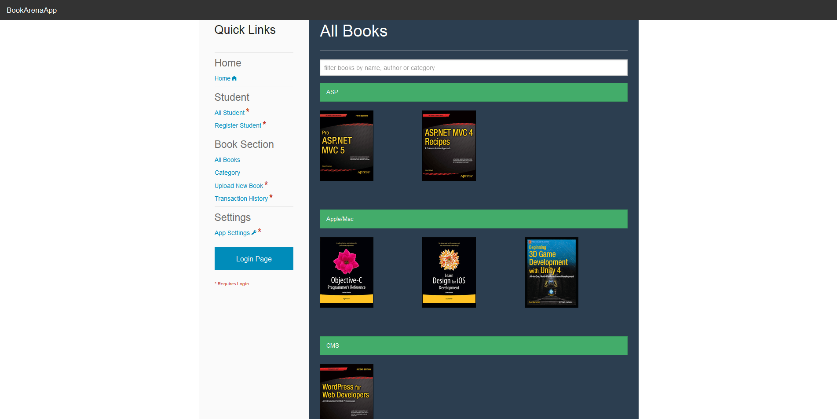The image size is (837, 419).
Task: Open Learn Design for iOS Development book
Action: click(449, 272)
